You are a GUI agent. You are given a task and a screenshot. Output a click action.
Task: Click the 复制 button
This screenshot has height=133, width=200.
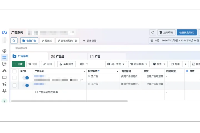tap(33, 64)
